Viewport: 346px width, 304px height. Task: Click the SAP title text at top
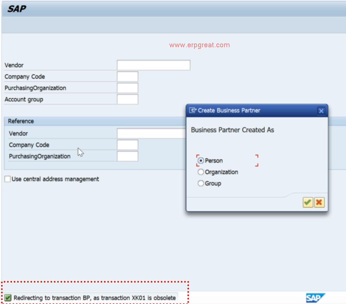point(17,9)
